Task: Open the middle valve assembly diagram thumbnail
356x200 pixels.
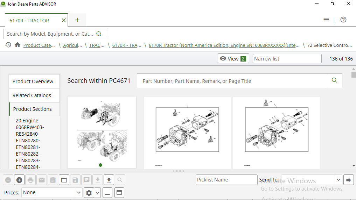Action: pos(187,133)
